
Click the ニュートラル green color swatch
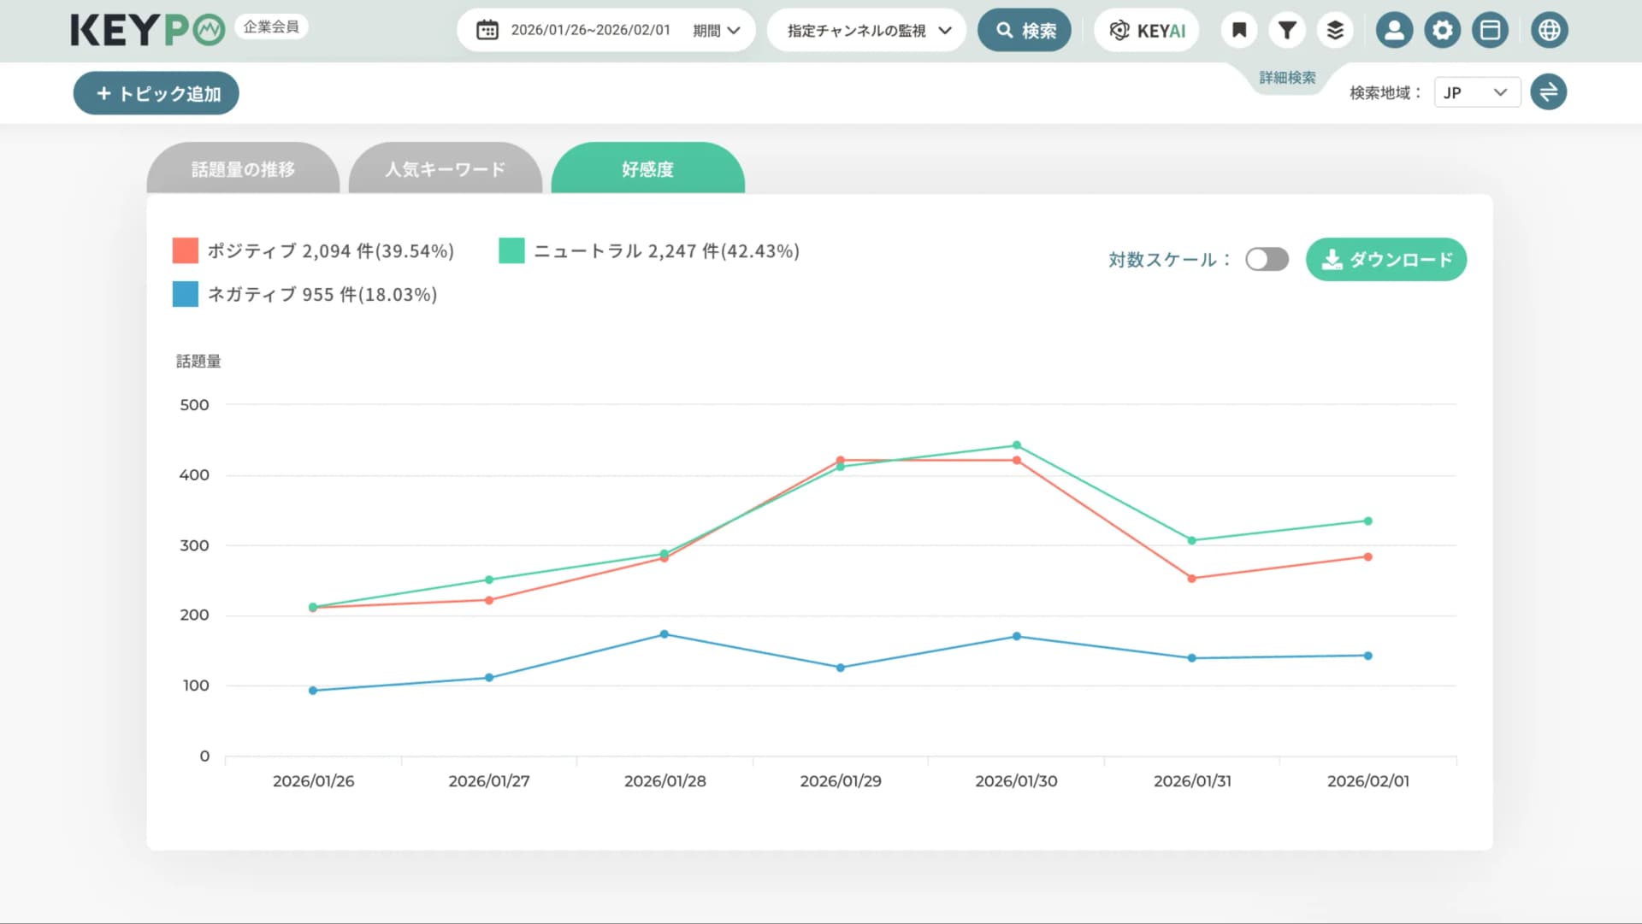(511, 250)
